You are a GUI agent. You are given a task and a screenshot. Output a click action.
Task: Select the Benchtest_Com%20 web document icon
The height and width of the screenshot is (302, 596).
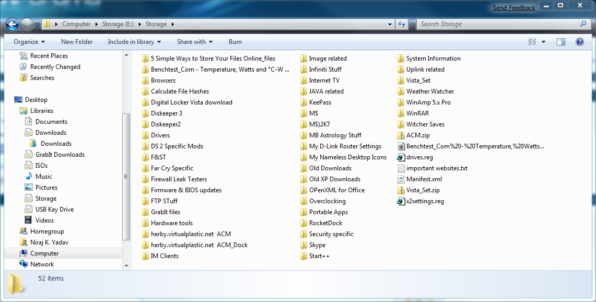[401, 146]
